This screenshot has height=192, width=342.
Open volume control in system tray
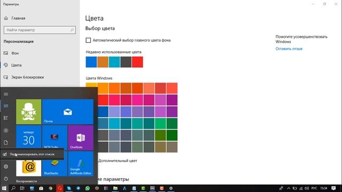(x=307, y=188)
